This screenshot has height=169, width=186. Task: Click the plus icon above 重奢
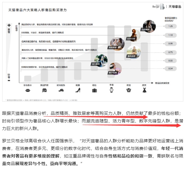pyautogui.click(x=9, y=25)
